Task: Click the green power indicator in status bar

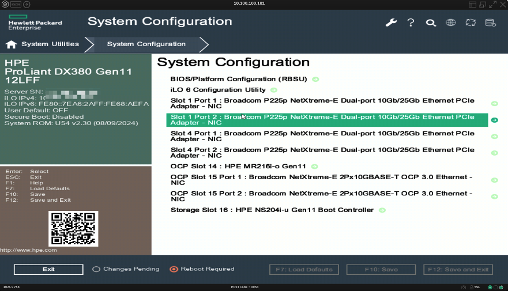Action: point(501,287)
